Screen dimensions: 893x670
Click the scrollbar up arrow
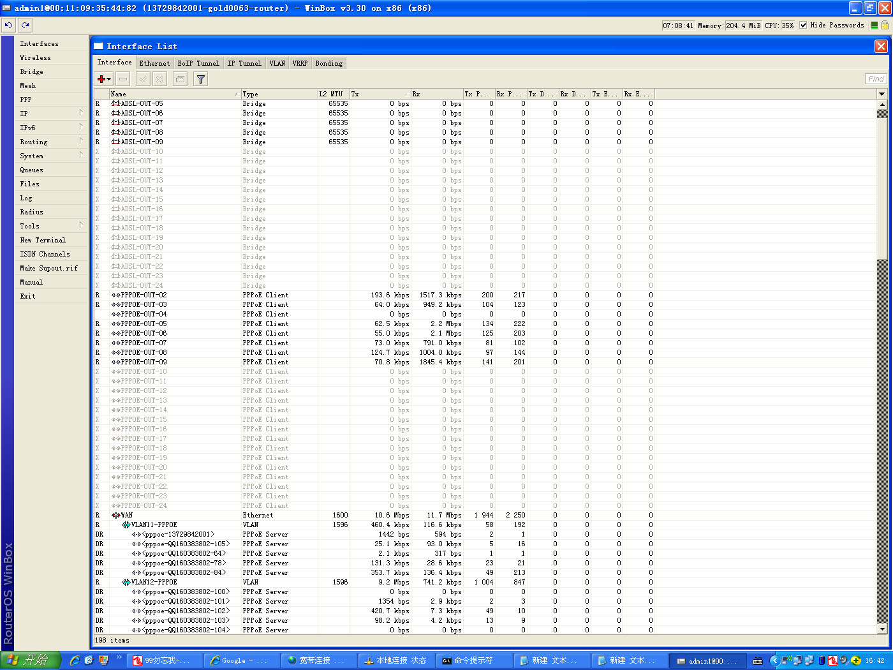point(882,103)
